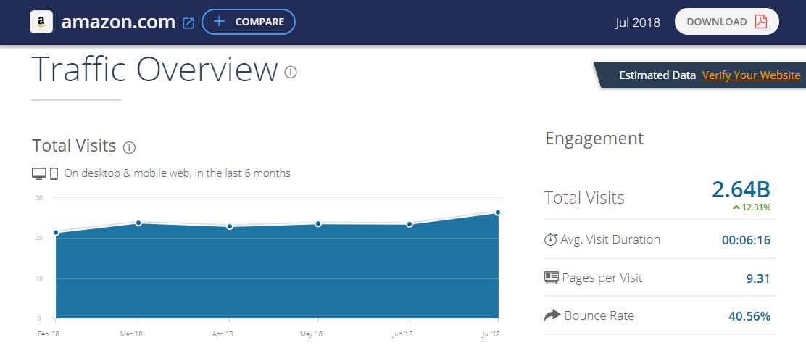Click the Compare button

(x=249, y=22)
